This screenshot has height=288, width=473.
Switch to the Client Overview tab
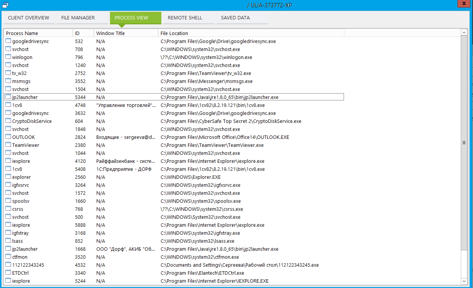(29, 18)
